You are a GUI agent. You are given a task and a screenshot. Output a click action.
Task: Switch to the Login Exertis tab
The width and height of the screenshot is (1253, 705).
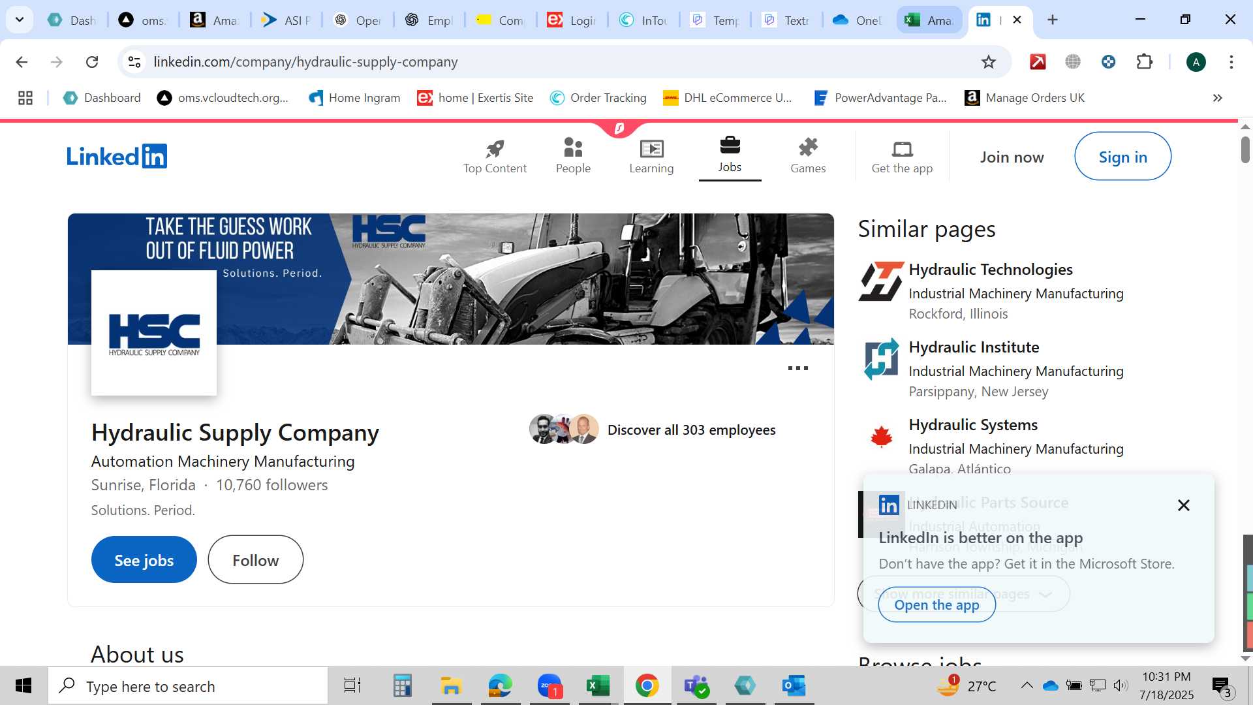click(571, 20)
